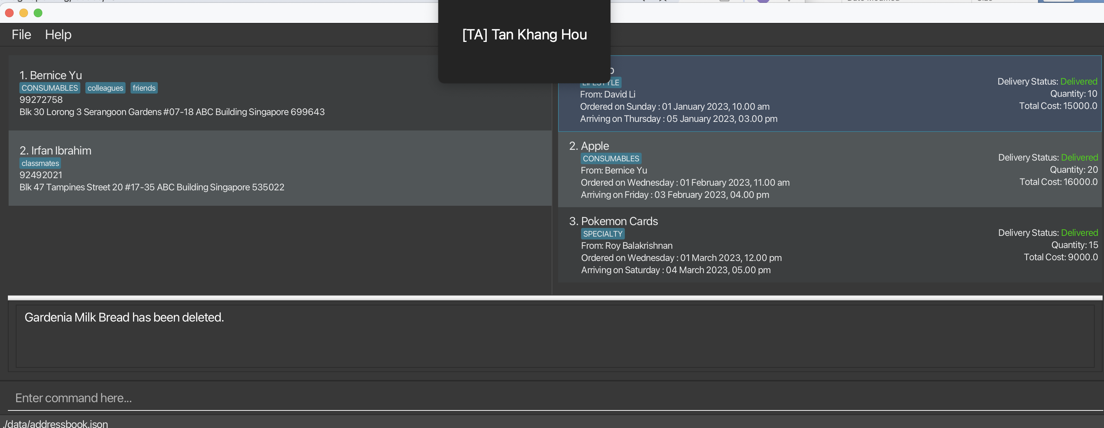The height and width of the screenshot is (428, 1104).
Task: Click the SPECIALTY tag on Pokemon Cards
Action: [603, 234]
